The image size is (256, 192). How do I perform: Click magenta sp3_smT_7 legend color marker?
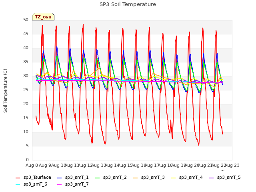coord(60,185)
